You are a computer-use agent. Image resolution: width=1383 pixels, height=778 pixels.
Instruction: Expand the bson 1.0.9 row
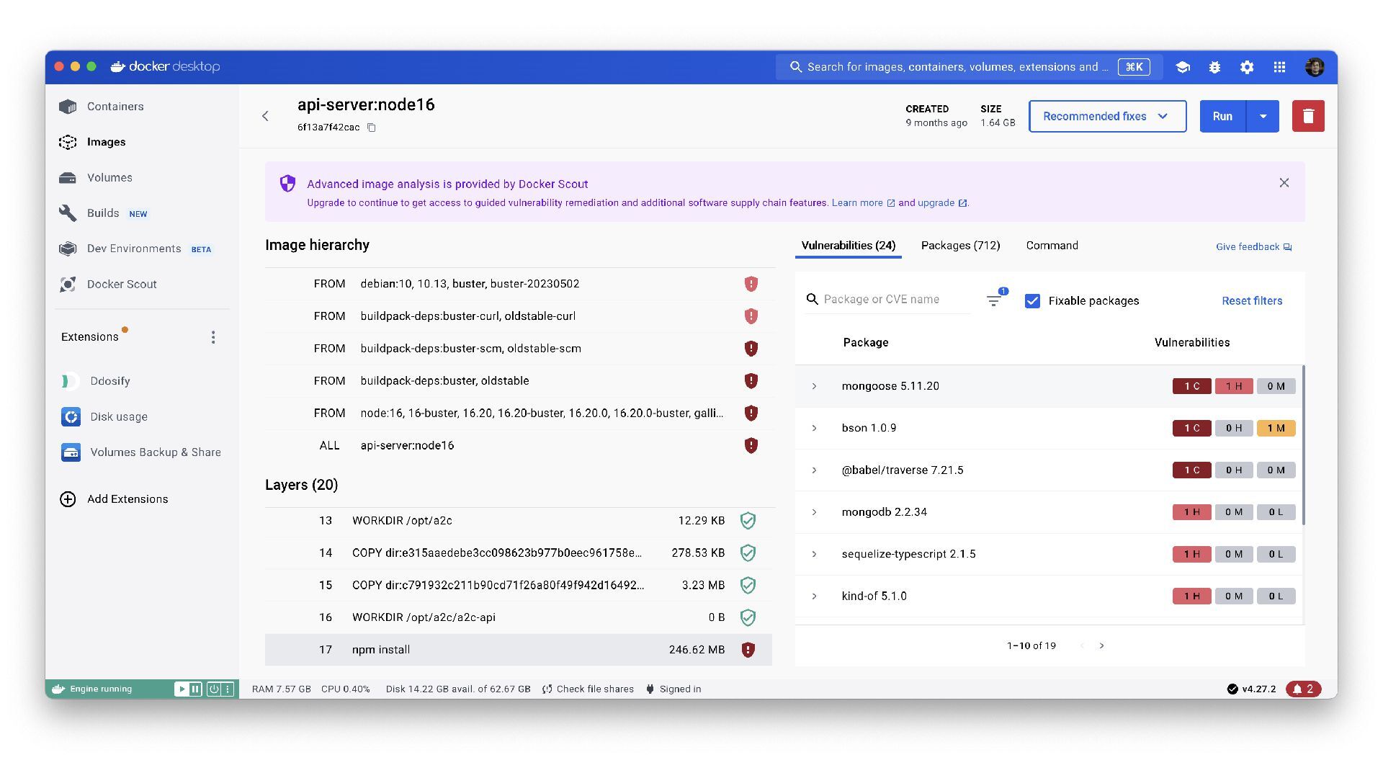(x=815, y=428)
